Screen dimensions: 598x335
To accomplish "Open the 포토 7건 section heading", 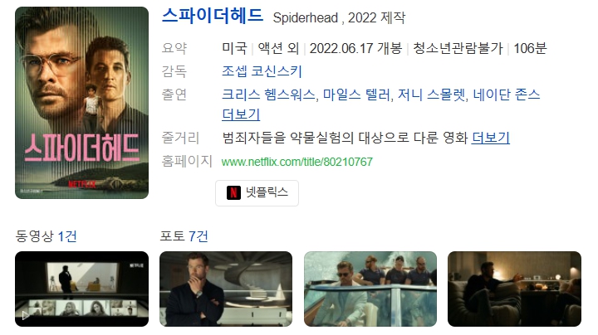I will coord(184,236).
